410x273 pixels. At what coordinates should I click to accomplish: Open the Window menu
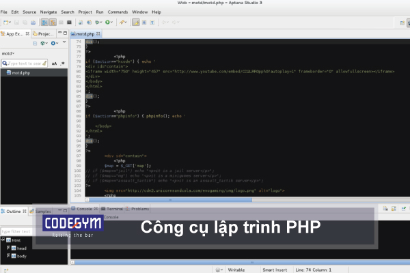pos(139,12)
